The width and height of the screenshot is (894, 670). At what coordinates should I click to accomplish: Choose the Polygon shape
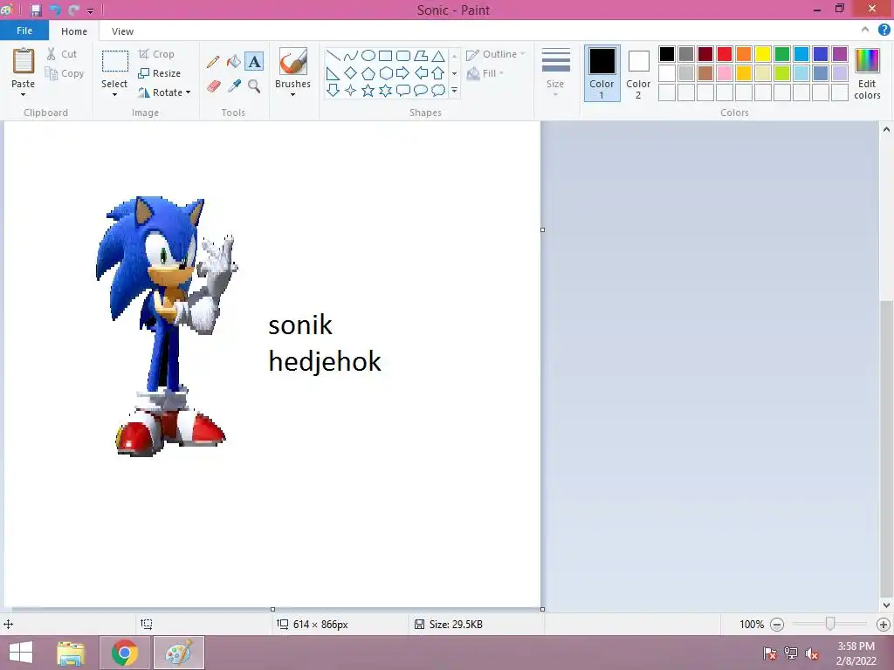pyautogui.click(x=421, y=55)
